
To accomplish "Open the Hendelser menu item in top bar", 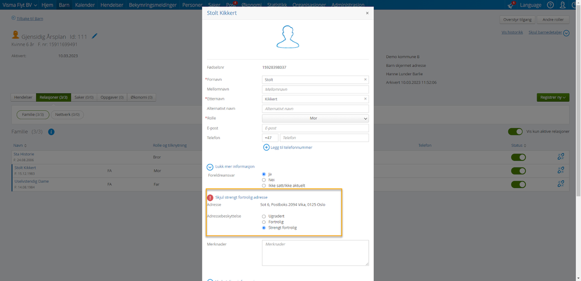I will [112, 5].
